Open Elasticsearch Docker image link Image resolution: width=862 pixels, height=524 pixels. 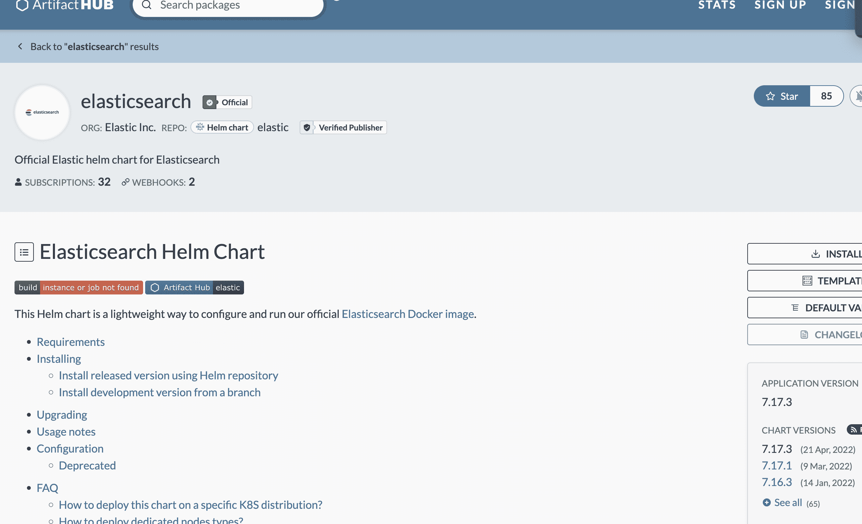407,314
